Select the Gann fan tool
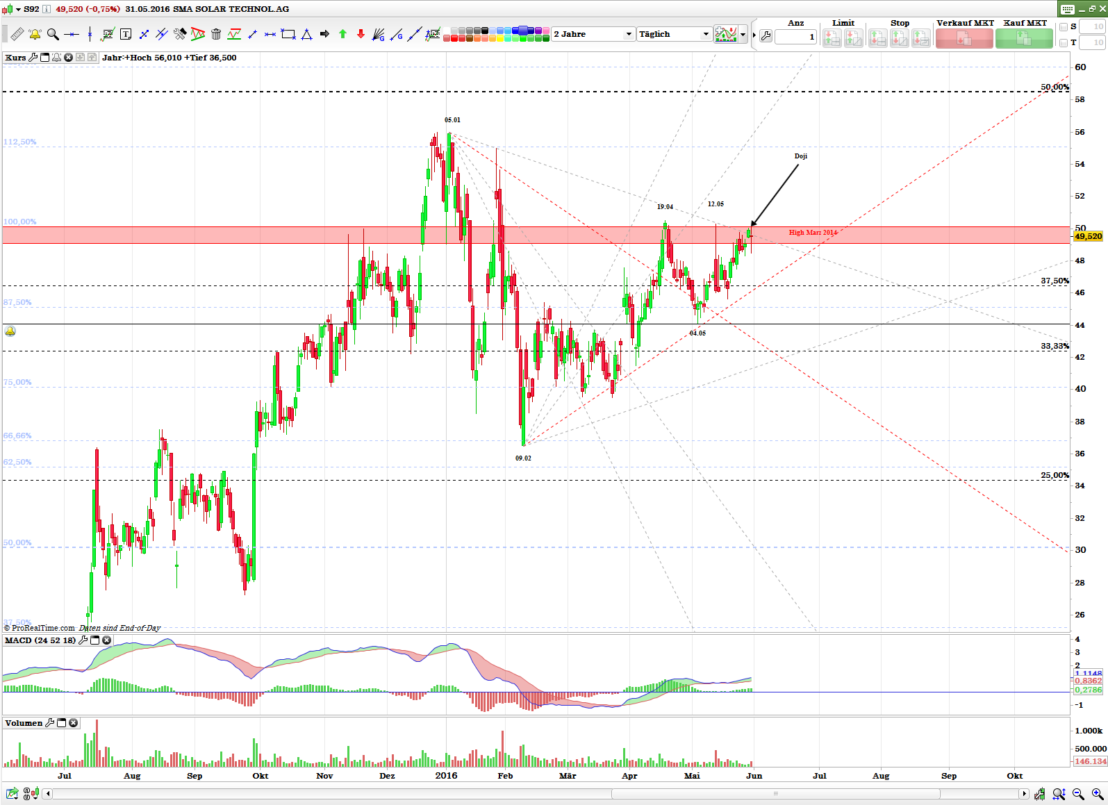 pyautogui.click(x=379, y=34)
